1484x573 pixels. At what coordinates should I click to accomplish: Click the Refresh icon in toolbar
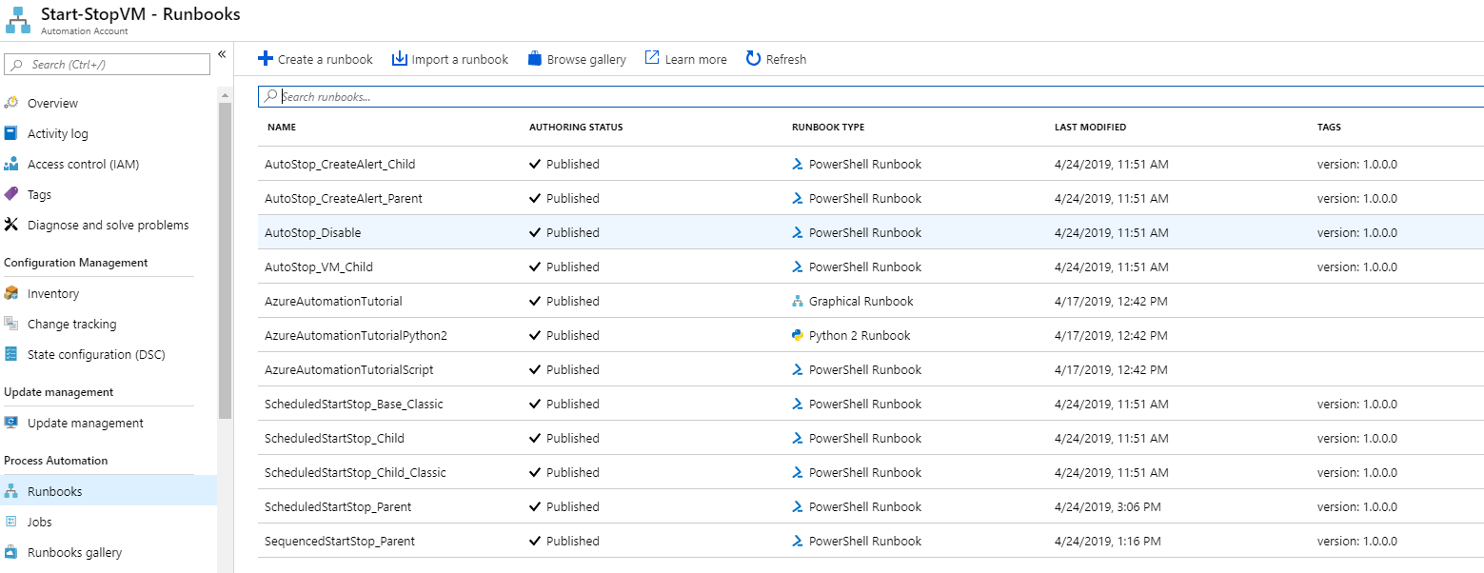point(753,59)
